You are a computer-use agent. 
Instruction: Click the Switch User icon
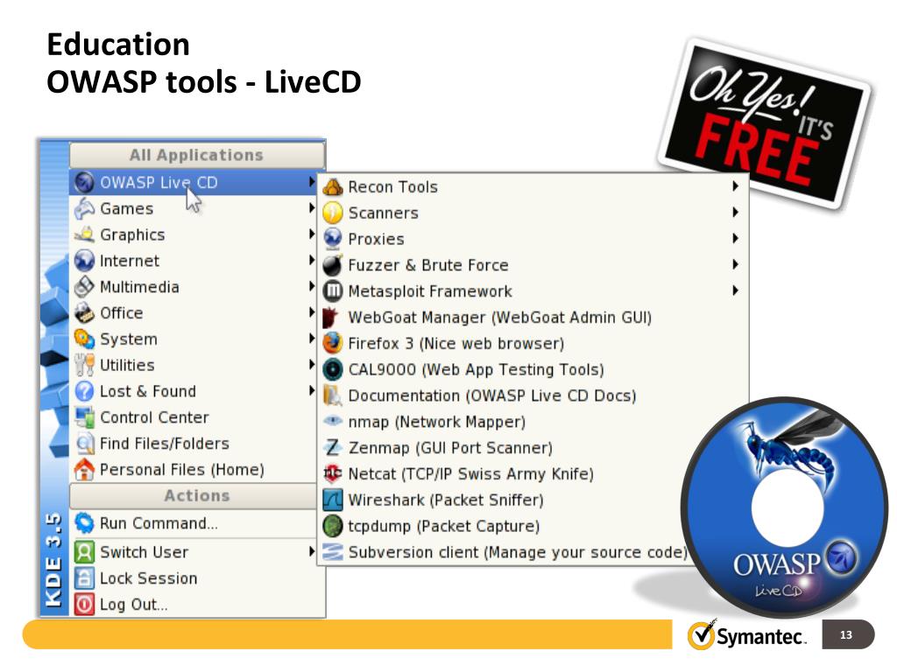coord(84,552)
